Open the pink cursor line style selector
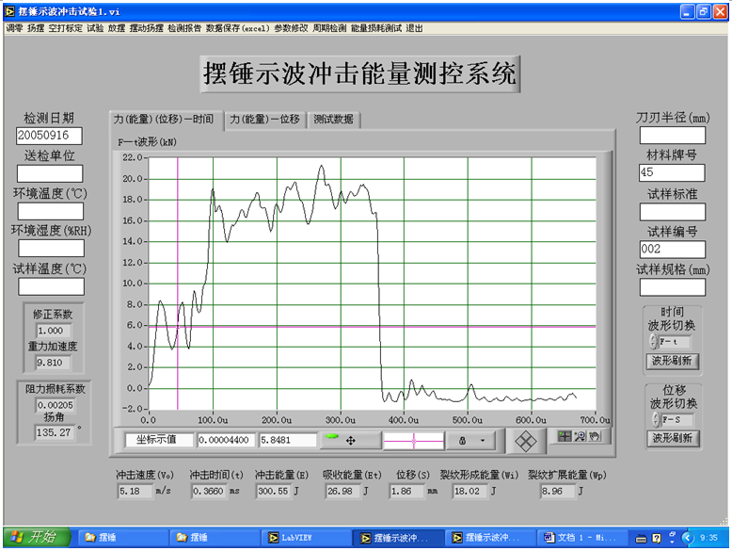This screenshot has width=732, height=551. pos(413,440)
